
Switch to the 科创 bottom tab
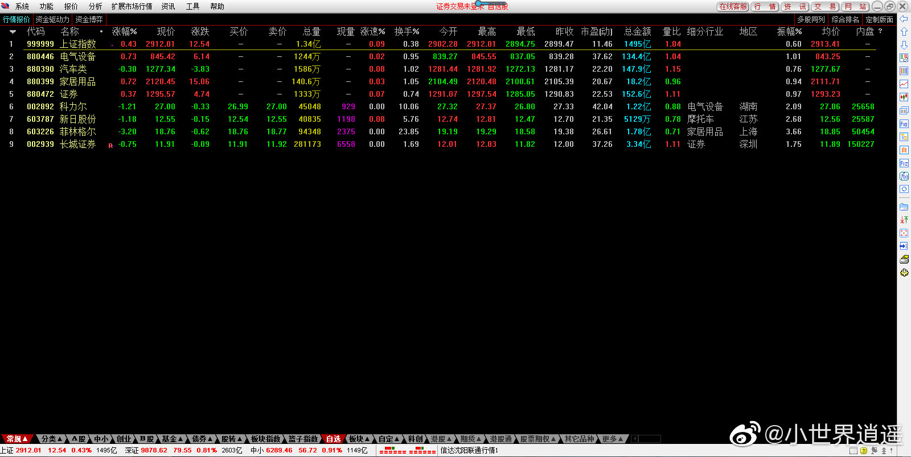click(415, 439)
